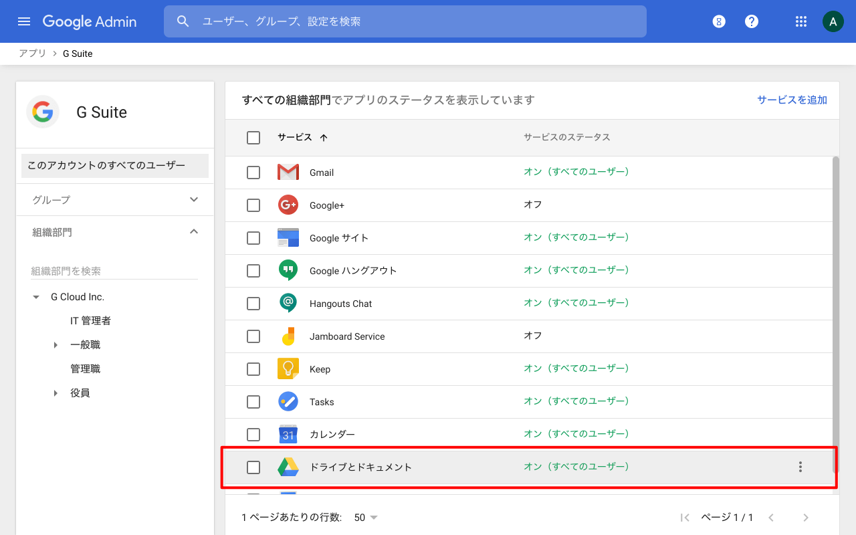Check the Hangouts Chat row checkbox
856x535 pixels.
coord(253,304)
